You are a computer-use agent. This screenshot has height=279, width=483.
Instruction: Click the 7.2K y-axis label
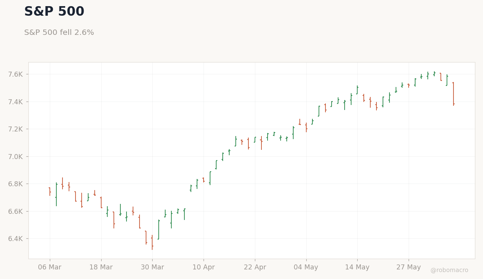(16, 129)
